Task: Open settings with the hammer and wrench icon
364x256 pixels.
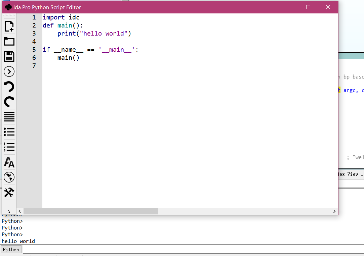Action: 9,193
